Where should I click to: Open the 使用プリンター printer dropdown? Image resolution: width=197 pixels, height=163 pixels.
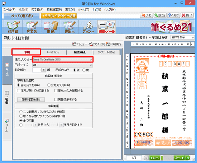[x=63, y=60]
